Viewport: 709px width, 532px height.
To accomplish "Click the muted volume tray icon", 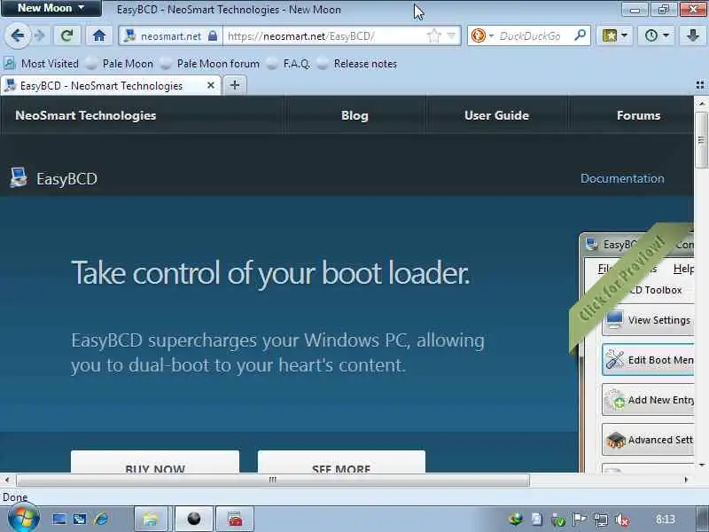I will pyautogui.click(x=622, y=520).
